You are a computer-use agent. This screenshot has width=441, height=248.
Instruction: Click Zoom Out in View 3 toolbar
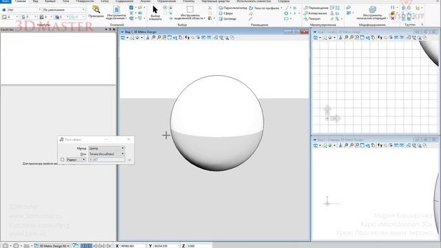point(351,145)
